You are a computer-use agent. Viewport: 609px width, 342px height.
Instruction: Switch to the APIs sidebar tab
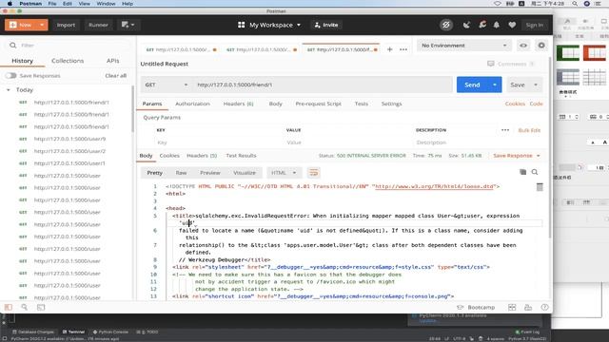tap(112, 61)
